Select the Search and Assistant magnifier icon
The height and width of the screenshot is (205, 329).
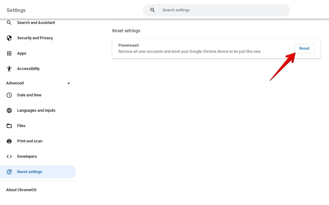pyautogui.click(x=9, y=22)
